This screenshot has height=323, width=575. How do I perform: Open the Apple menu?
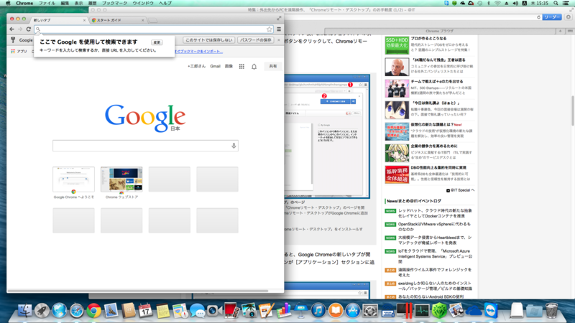[8, 3]
